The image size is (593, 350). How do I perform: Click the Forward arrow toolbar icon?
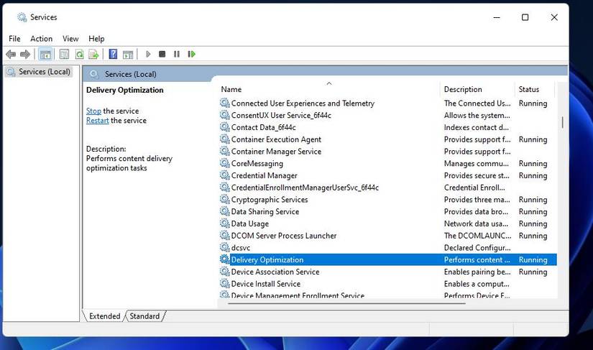click(x=25, y=55)
